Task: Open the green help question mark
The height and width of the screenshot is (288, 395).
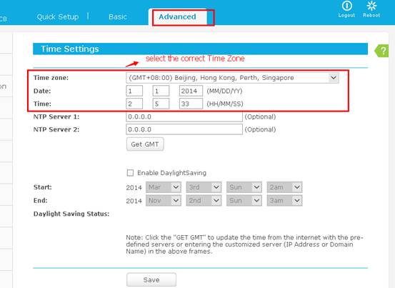Action: tap(382, 51)
